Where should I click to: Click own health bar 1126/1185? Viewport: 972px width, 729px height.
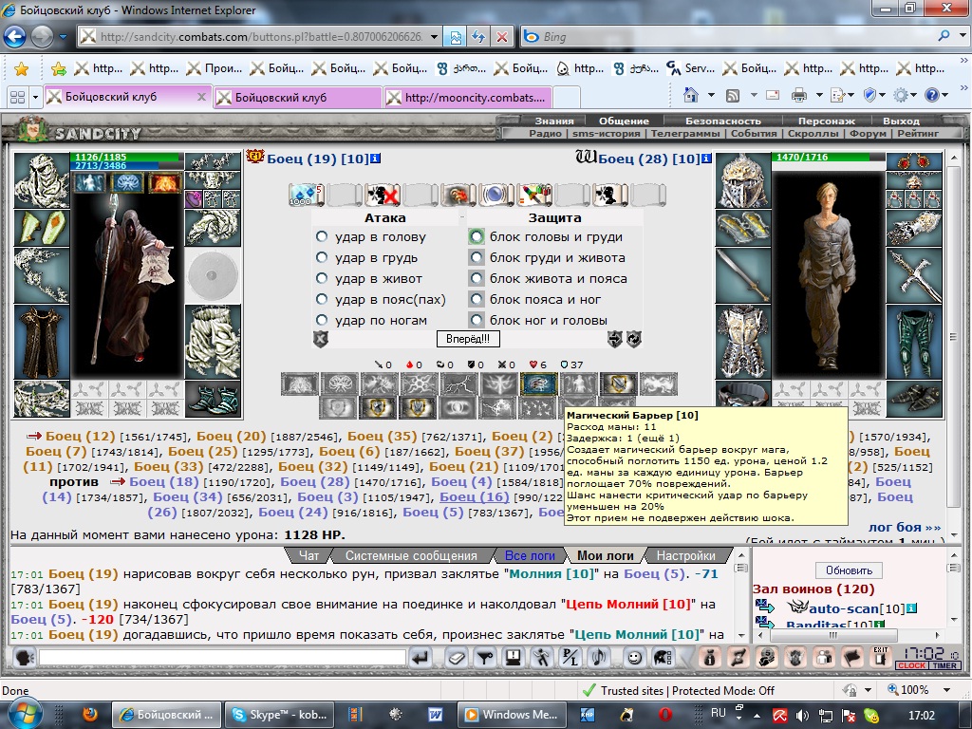(126, 157)
